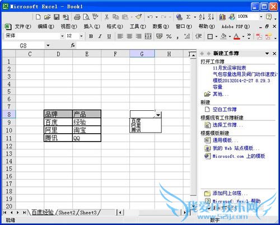
Task: Click the 空白工作簿 link
Action: (225, 109)
